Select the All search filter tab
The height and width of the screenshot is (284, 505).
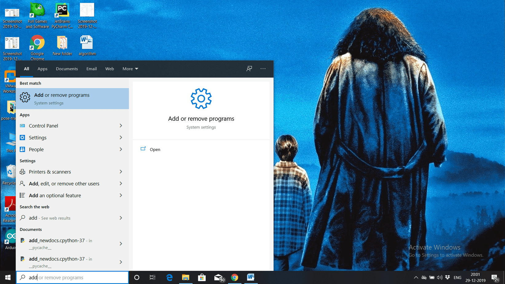(26, 69)
